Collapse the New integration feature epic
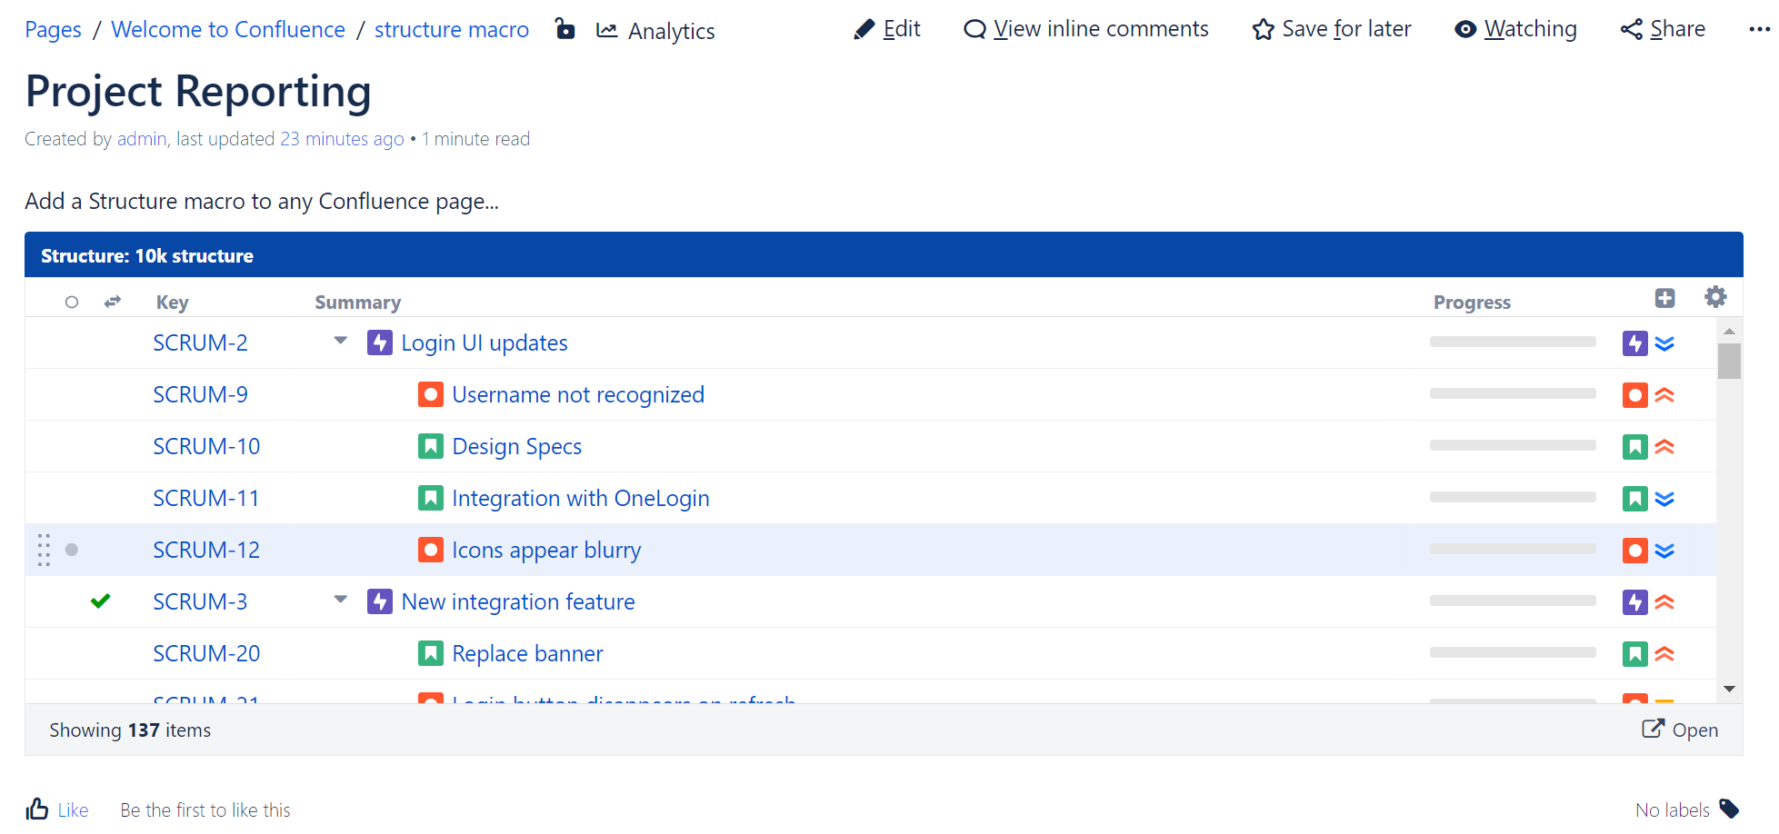Image resolution: width=1779 pixels, height=834 pixels. point(340,599)
